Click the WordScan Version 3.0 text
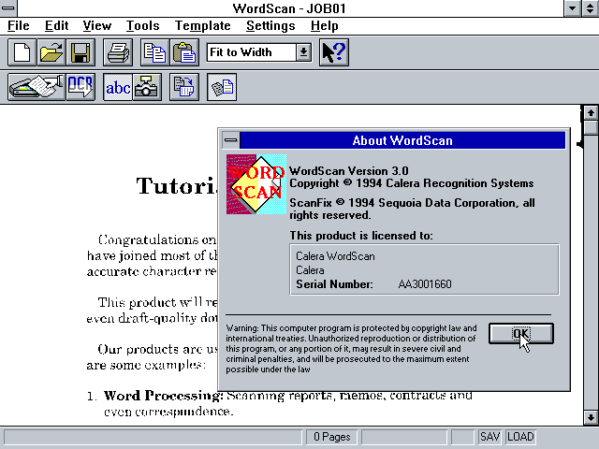Screen dimensions: 599x449 click(x=348, y=170)
